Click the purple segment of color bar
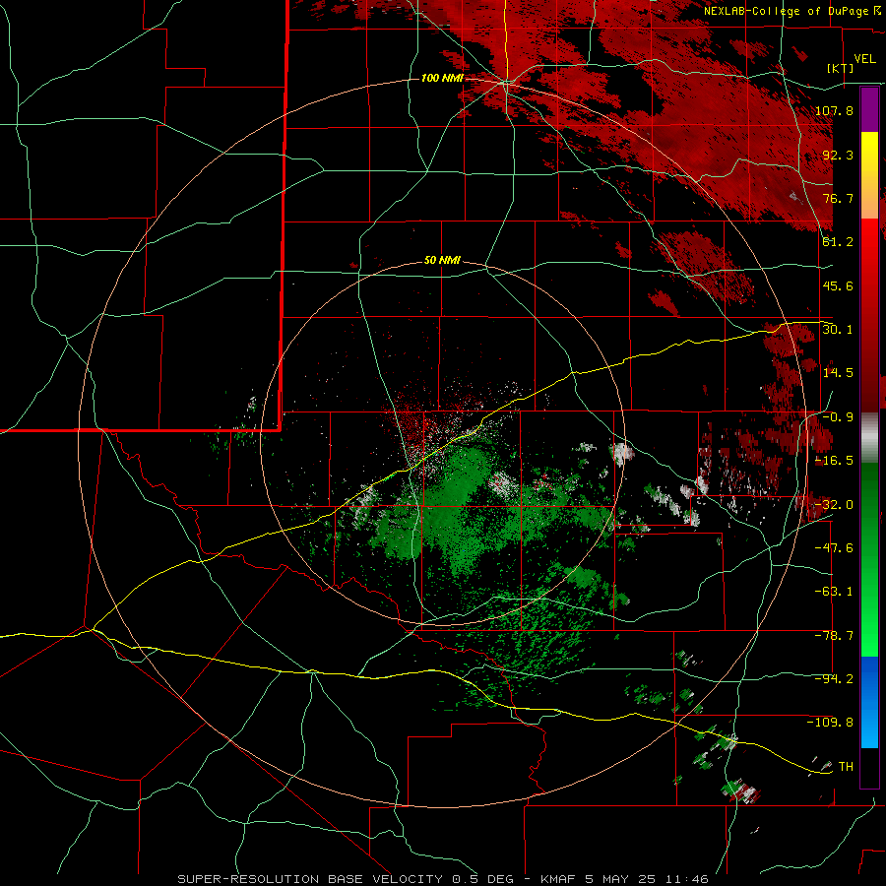Viewport: 886px width, 886px height. (x=869, y=109)
